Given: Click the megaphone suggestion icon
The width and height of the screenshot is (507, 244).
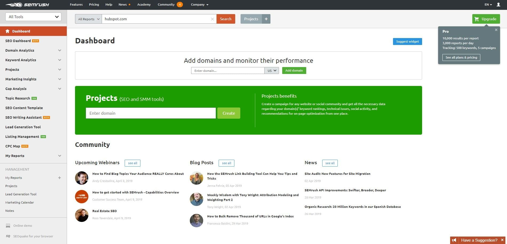Looking at the screenshot, I should 454,240.
